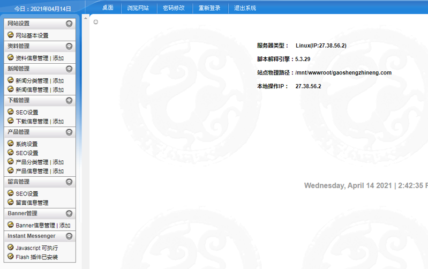Open SEO设置 under 留言管理
Screen dimensions: 428x269
[x=27, y=194]
